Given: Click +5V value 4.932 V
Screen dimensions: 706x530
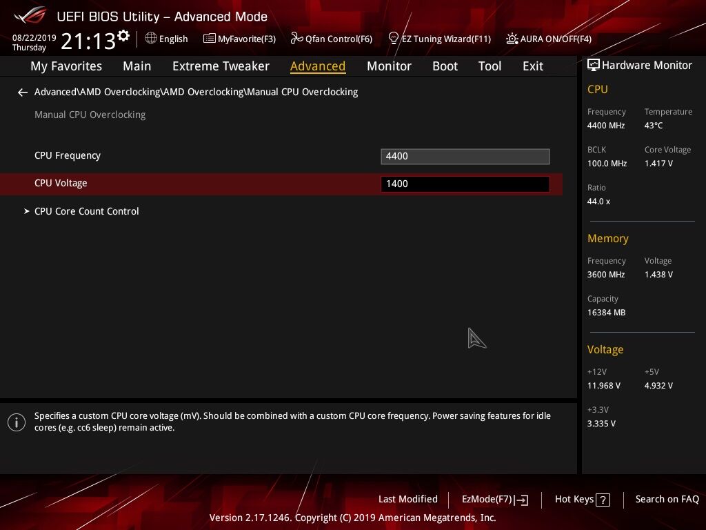Looking at the screenshot, I should tap(658, 386).
